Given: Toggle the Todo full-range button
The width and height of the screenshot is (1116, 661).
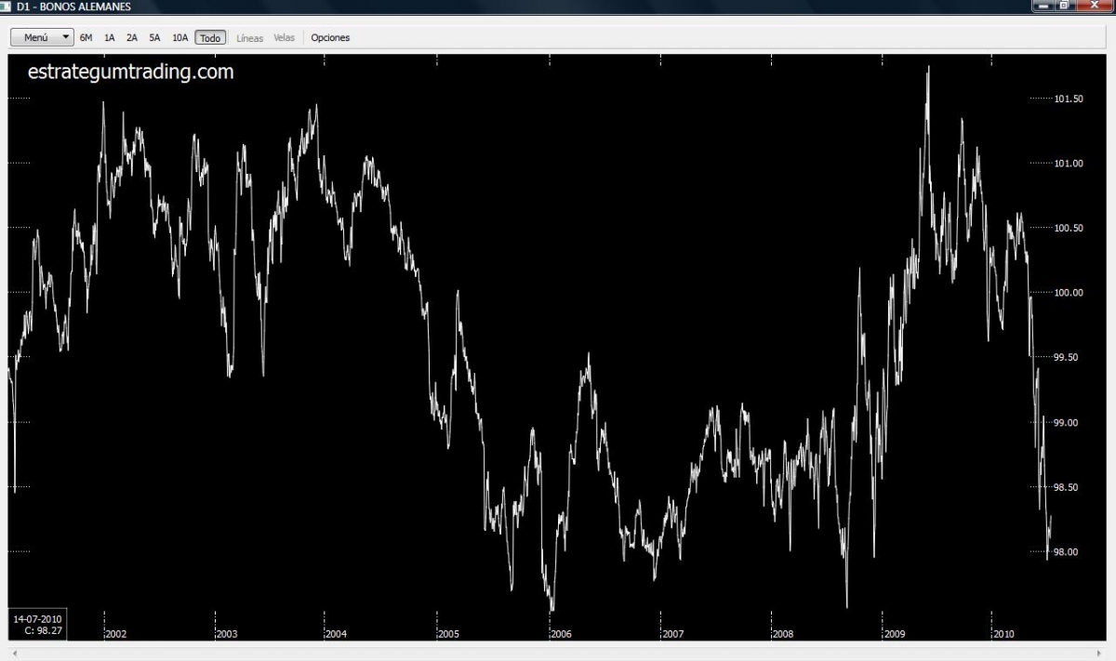Looking at the screenshot, I should pos(210,38).
